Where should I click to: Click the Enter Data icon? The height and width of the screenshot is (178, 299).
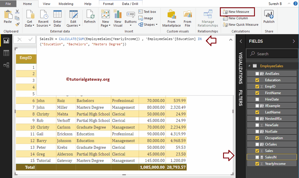pos(58,18)
